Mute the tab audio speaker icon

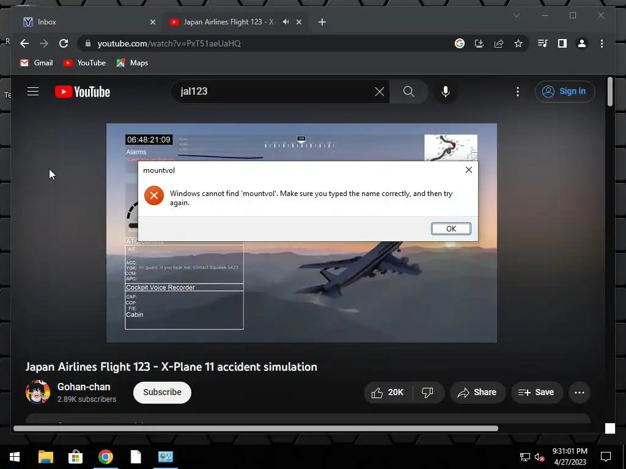tap(286, 22)
